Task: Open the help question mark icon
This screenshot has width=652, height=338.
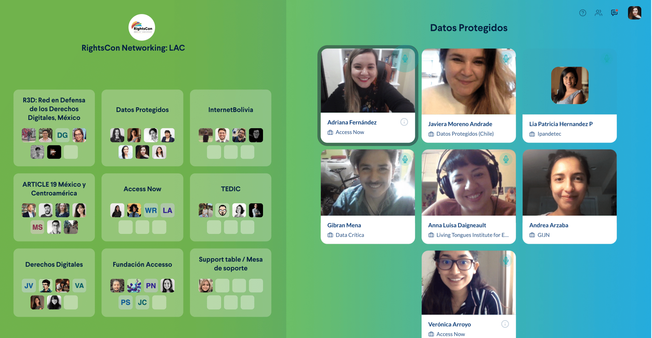Action: (x=582, y=13)
